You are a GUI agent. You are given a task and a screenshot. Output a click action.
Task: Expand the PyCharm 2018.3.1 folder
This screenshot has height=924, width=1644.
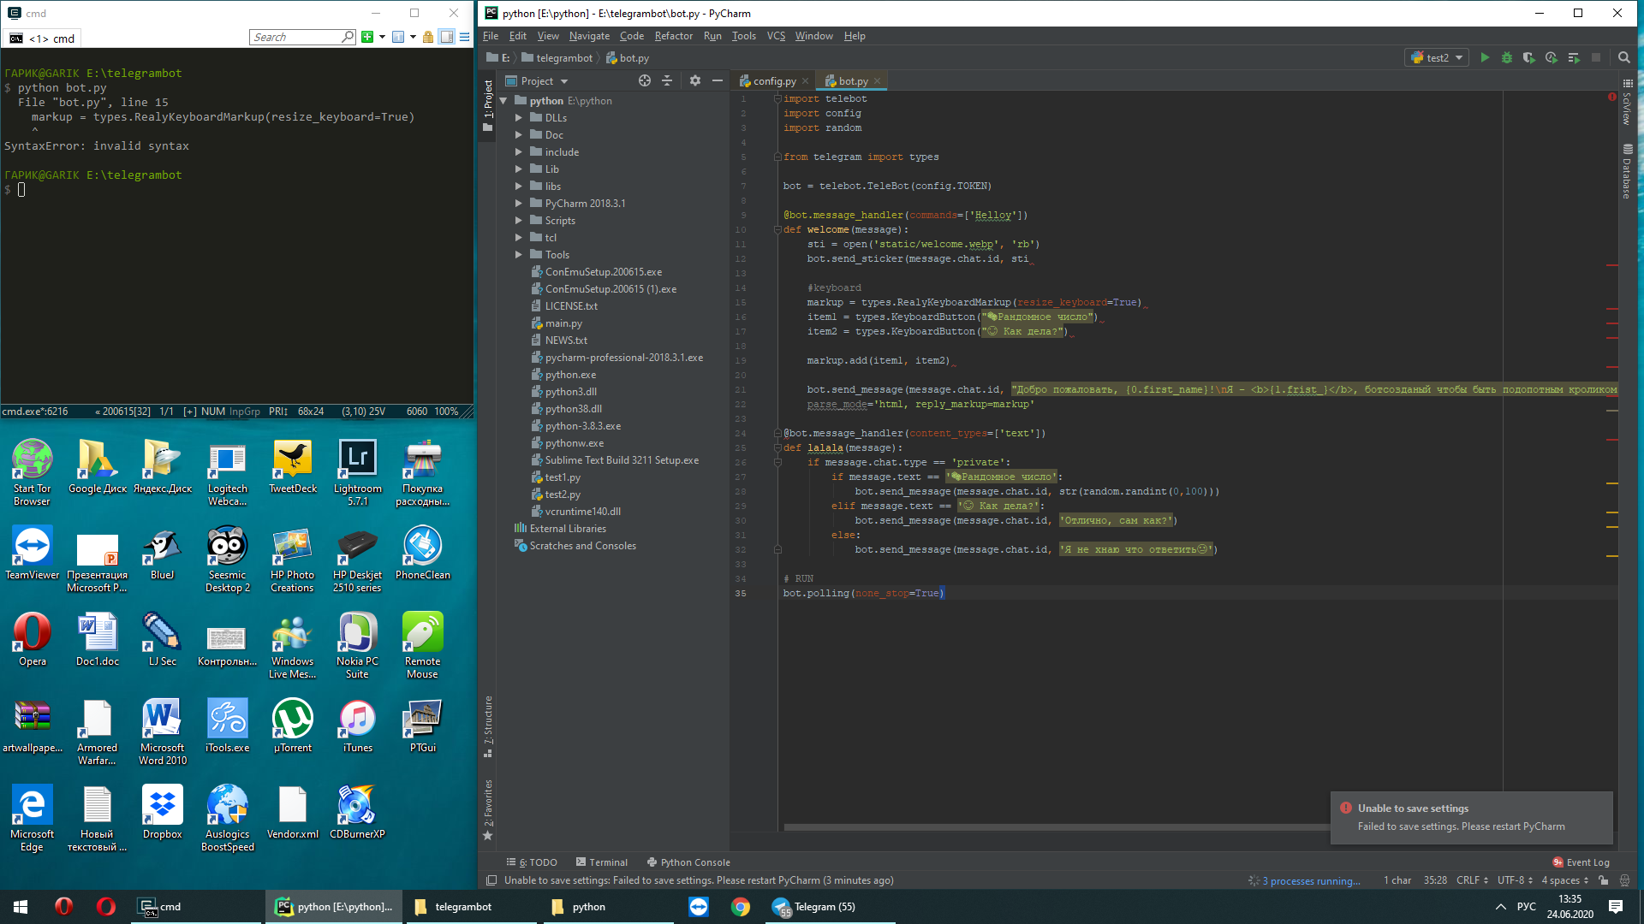coord(518,204)
